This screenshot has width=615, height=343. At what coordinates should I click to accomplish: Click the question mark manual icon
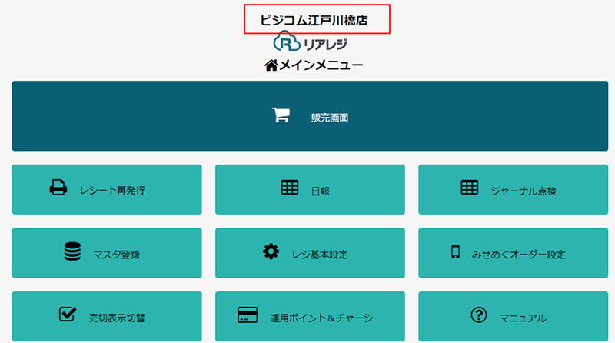pos(477,315)
